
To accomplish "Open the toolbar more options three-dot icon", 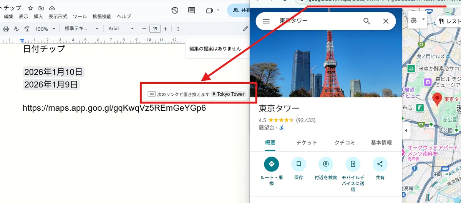I will [178, 29].
